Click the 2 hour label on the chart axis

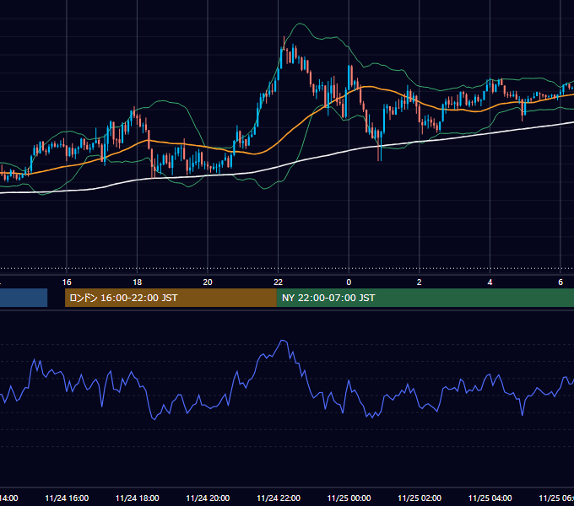(420, 283)
